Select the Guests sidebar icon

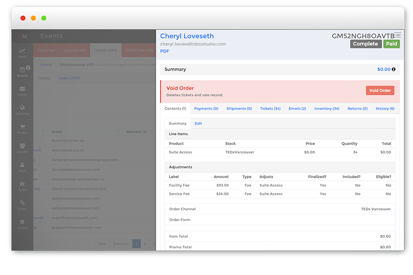tap(22, 148)
